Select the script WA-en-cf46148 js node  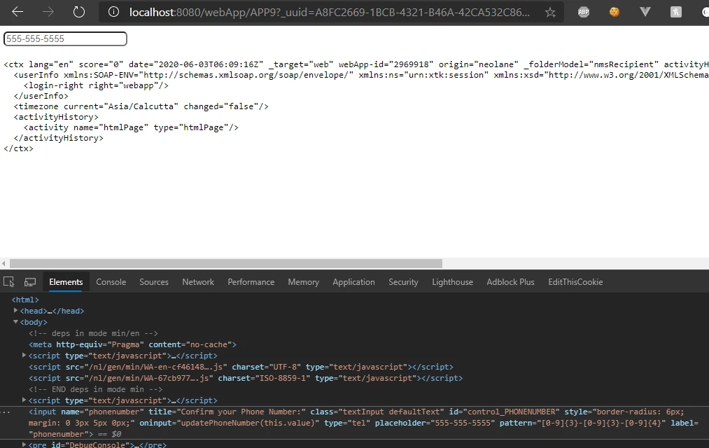(241, 367)
